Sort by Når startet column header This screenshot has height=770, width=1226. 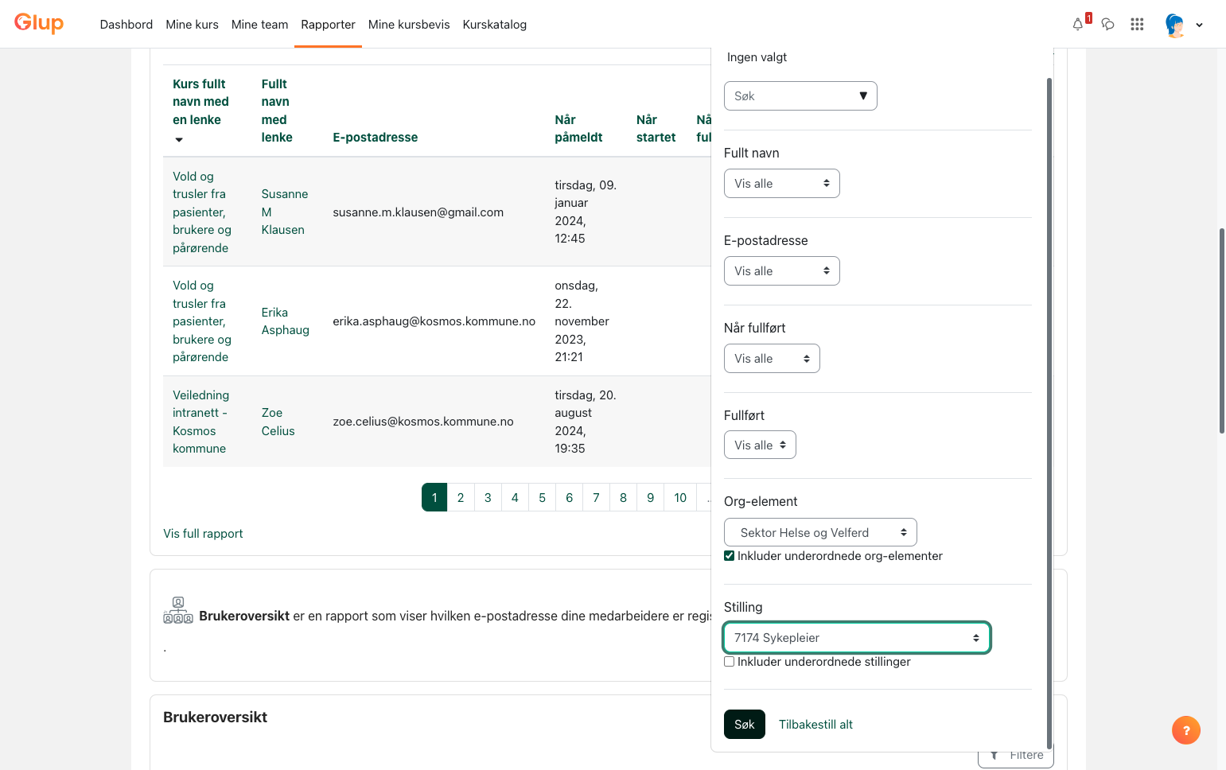pos(656,128)
